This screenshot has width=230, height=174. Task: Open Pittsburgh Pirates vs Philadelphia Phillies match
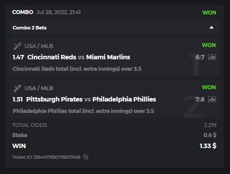tap(91, 99)
